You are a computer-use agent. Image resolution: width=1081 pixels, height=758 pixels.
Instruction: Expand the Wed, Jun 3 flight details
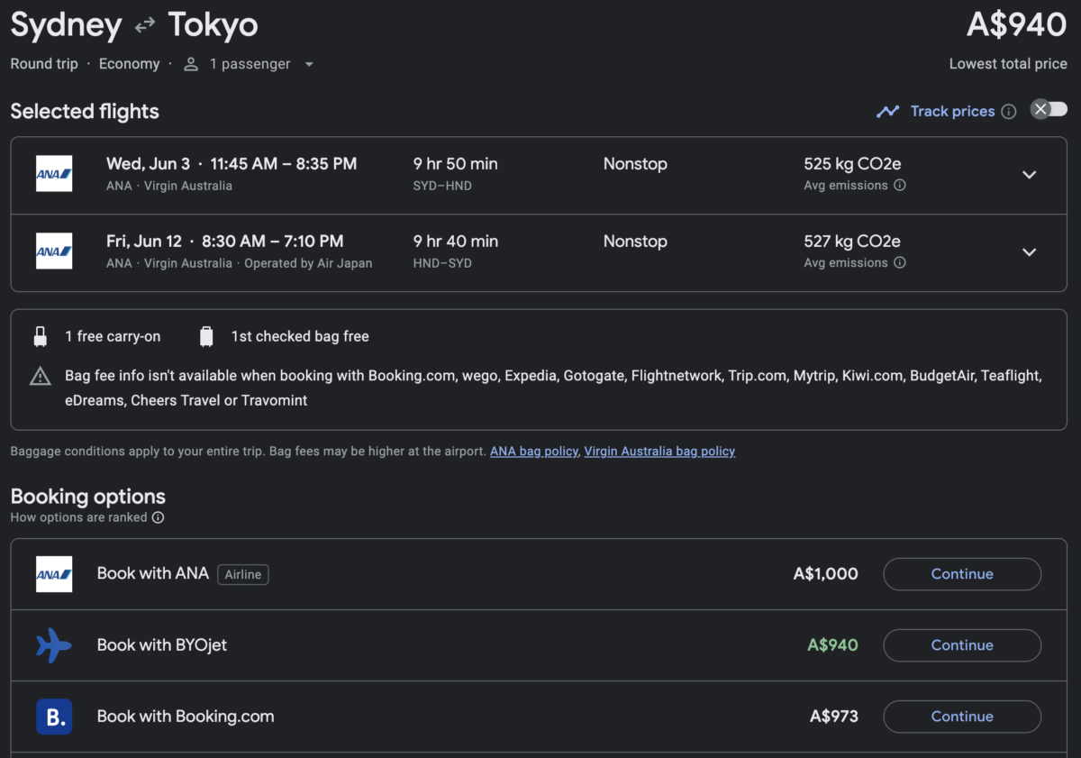pyautogui.click(x=1029, y=175)
